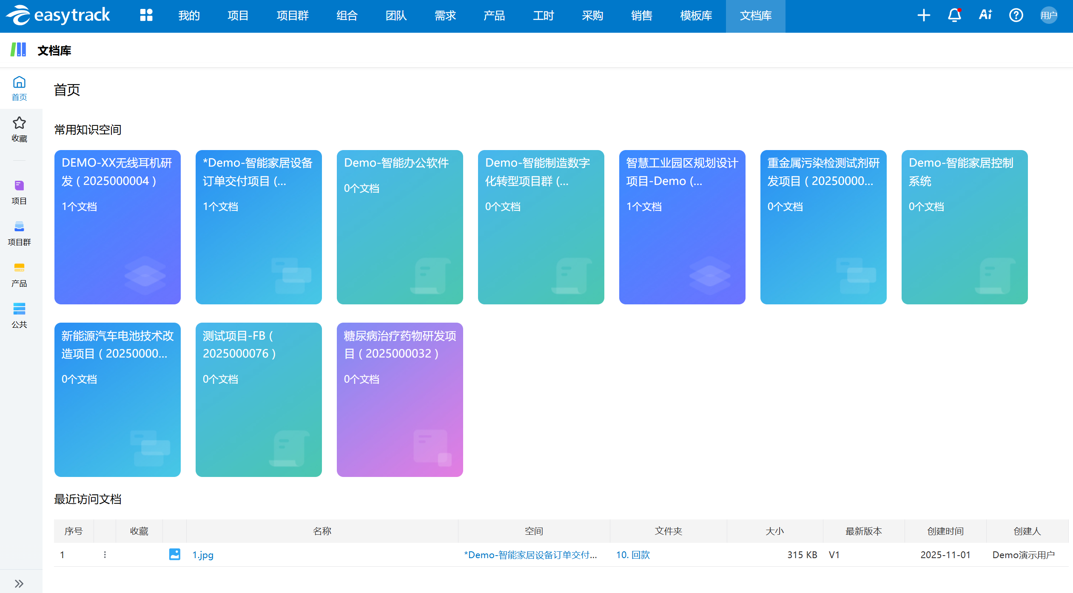Image resolution: width=1073 pixels, height=593 pixels.
Task: Open 项目群 in left sidebar
Action: (19, 233)
